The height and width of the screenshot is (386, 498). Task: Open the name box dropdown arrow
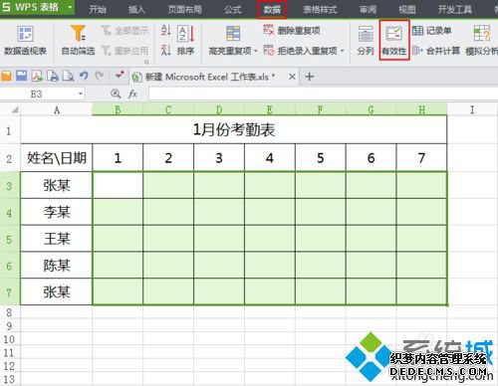[x=81, y=94]
